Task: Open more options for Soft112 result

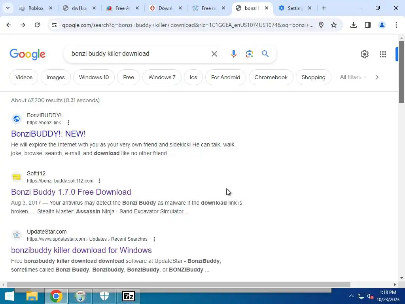Action: click(x=99, y=180)
